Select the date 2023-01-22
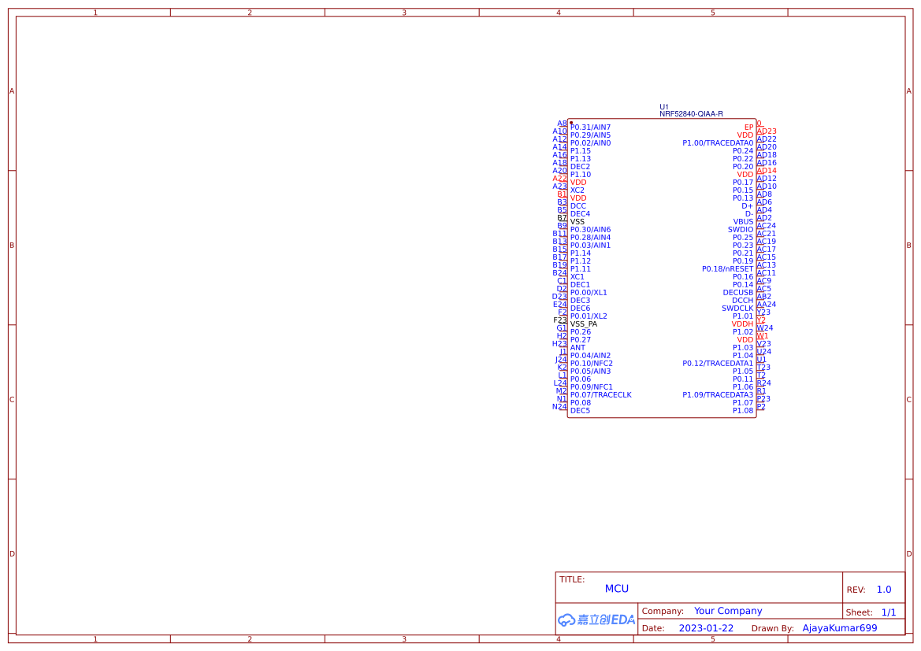 (x=706, y=627)
